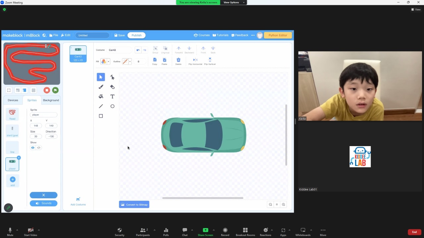This screenshot has width=424, height=238.
Task: Zoom out the costume canvas
Action: tap(270, 205)
